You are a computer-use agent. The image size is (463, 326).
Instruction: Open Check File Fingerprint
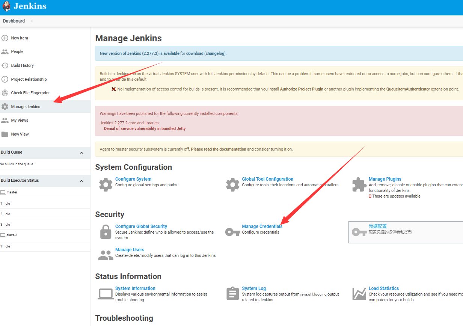[30, 93]
